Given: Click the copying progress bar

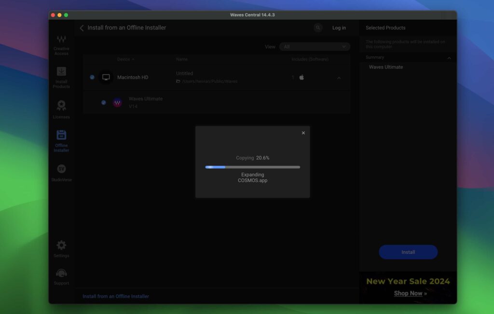Looking at the screenshot, I should click(x=252, y=167).
